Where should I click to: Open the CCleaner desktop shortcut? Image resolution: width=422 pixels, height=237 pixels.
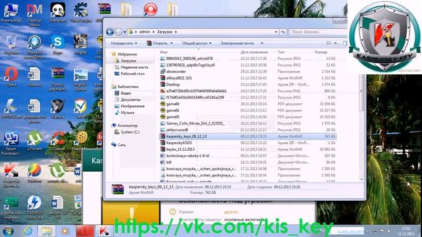tap(57, 141)
